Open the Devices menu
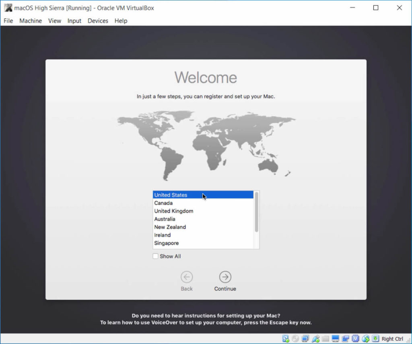Screen dimensions: 412x344 pyautogui.click(x=98, y=21)
